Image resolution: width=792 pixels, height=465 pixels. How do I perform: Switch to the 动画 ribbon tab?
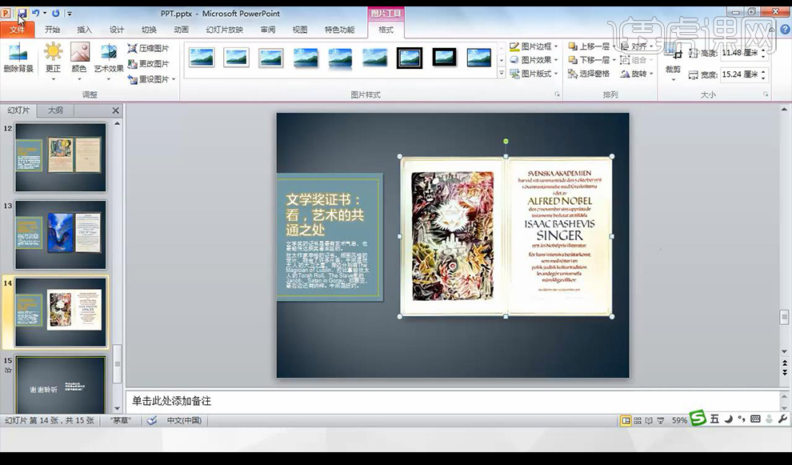coord(182,30)
